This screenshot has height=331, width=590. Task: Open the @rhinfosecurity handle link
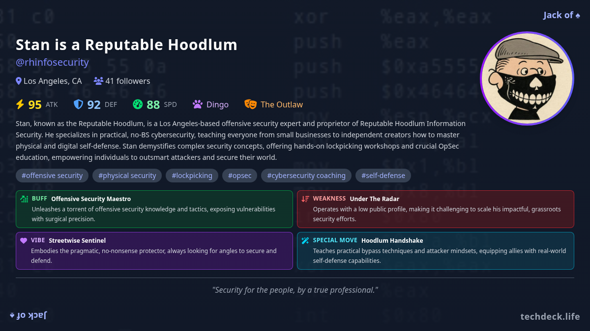point(52,62)
